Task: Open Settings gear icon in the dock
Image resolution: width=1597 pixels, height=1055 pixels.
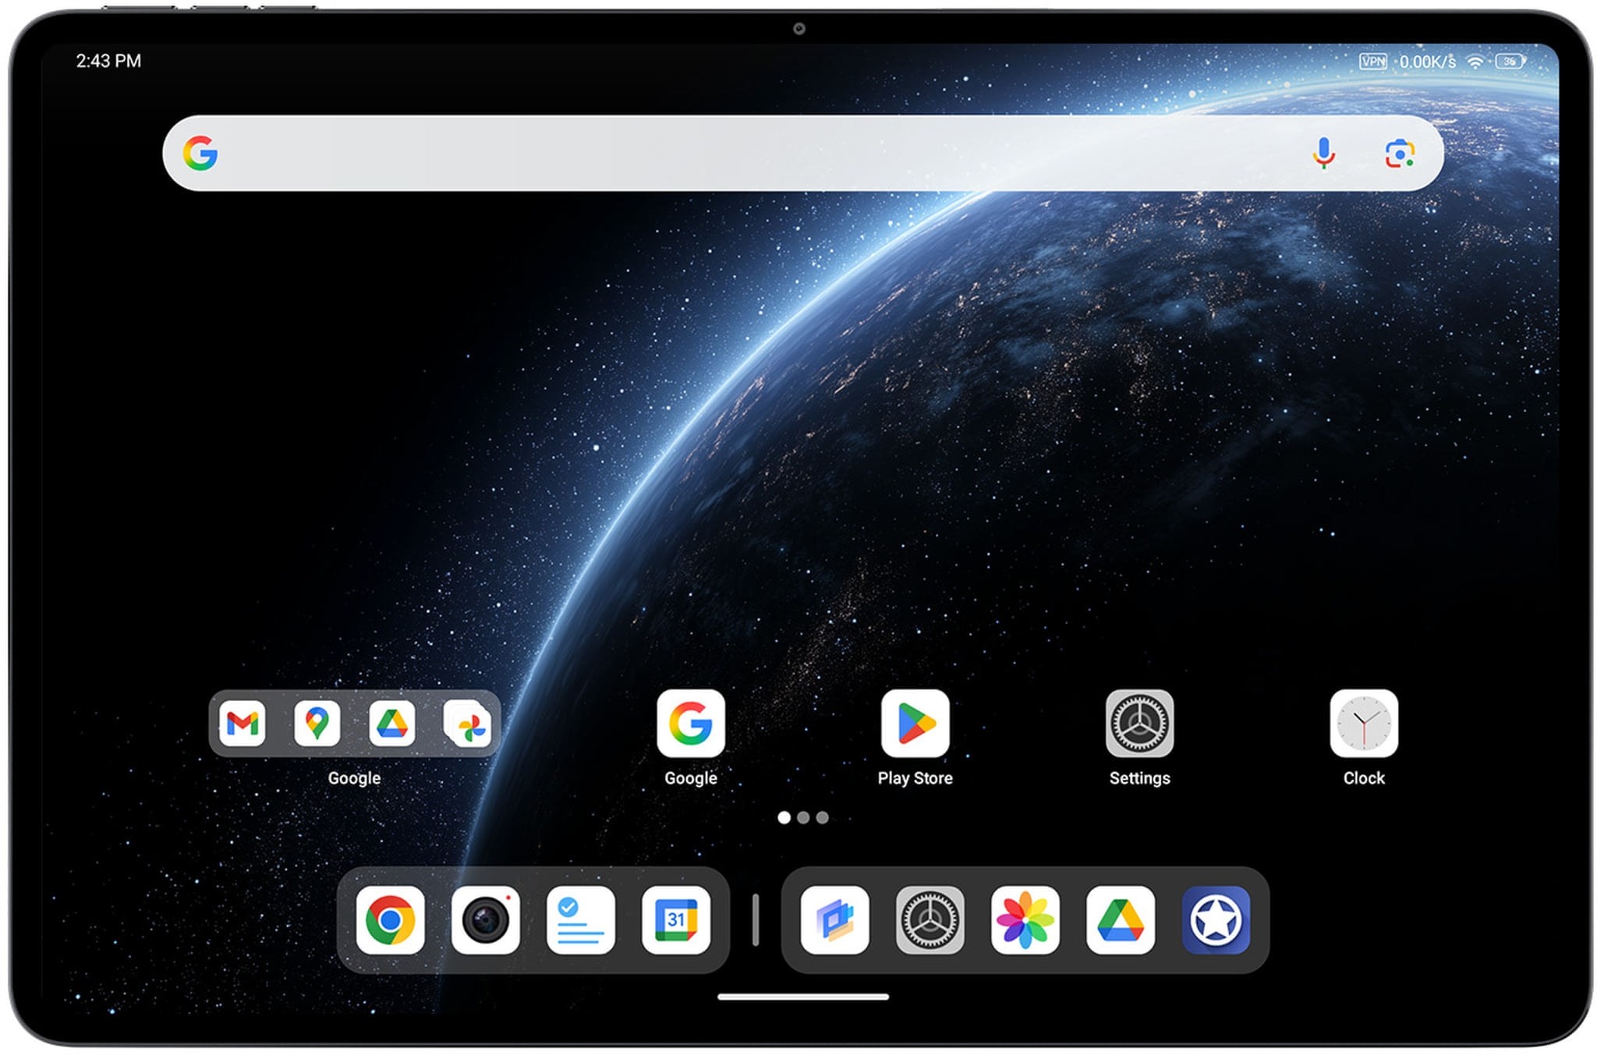Action: [x=930, y=920]
